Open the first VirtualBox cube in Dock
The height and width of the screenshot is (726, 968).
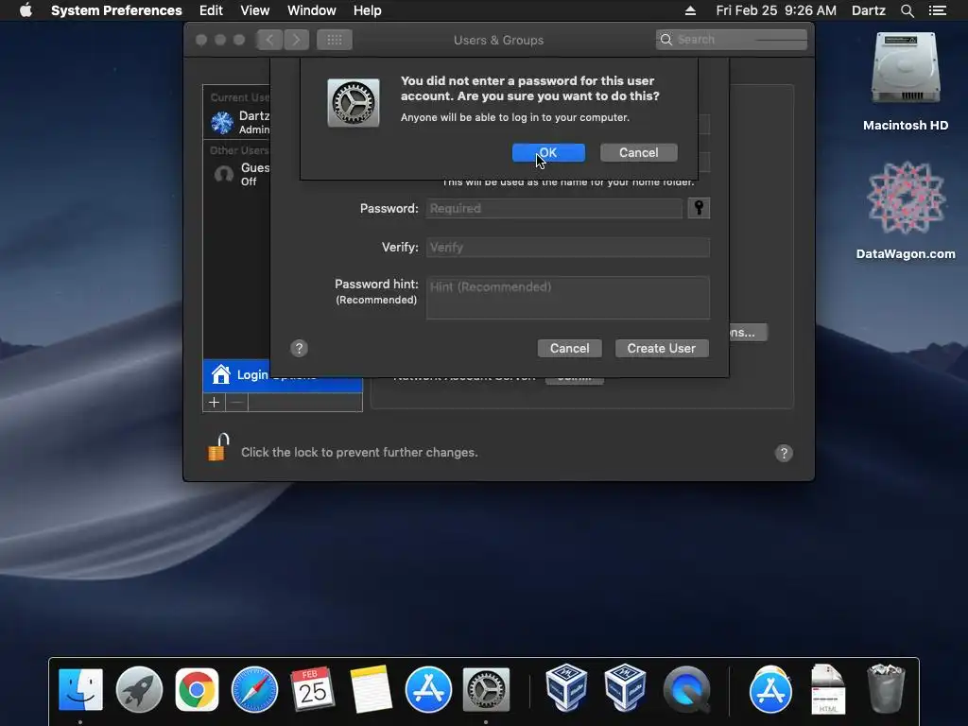click(566, 688)
